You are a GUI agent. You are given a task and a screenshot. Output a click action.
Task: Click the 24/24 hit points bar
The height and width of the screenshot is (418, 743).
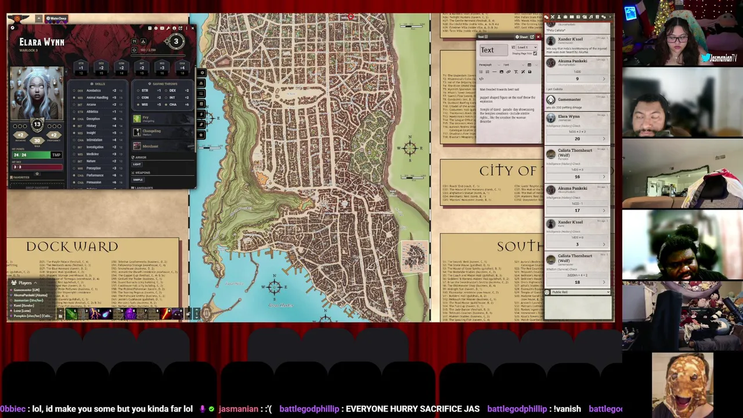(31, 155)
